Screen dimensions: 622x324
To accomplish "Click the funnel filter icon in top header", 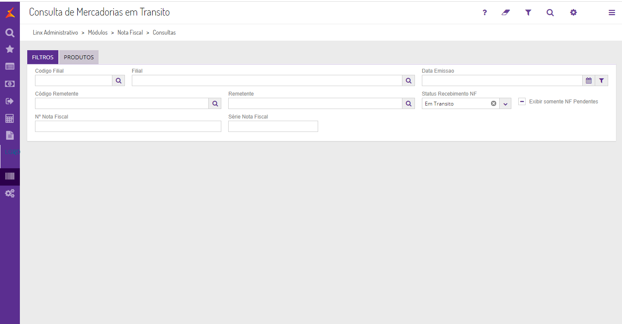I will [528, 13].
